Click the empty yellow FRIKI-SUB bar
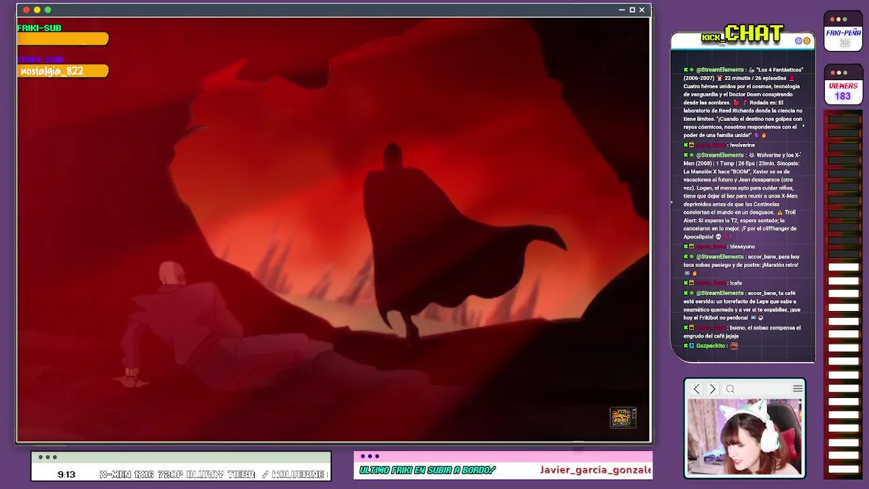 point(63,39)
